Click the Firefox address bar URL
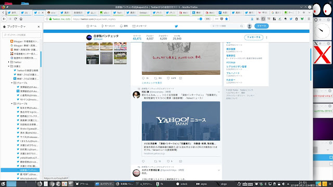Image resolution: width=333 pixels, height=187 pixels. pyautogui.click(x=94, y=19)
